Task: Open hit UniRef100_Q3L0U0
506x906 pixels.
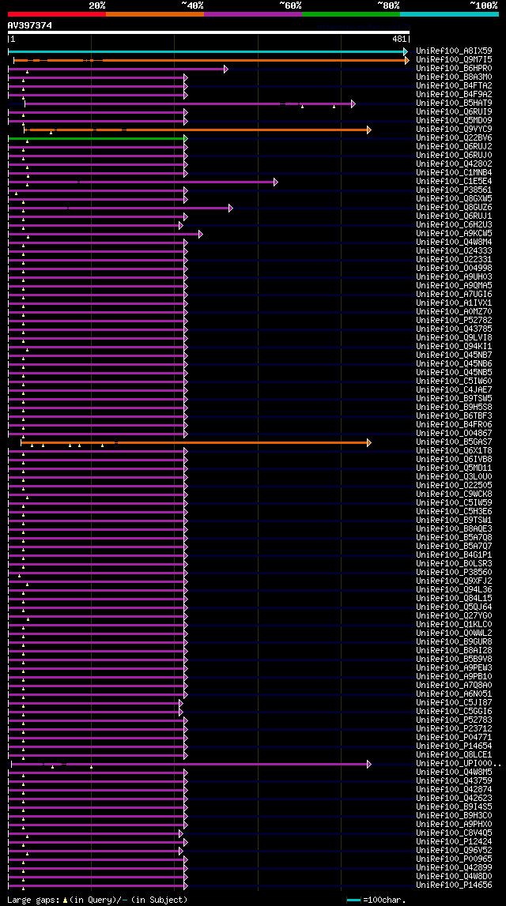Action: pyautogui.click(x=454, y=476)
